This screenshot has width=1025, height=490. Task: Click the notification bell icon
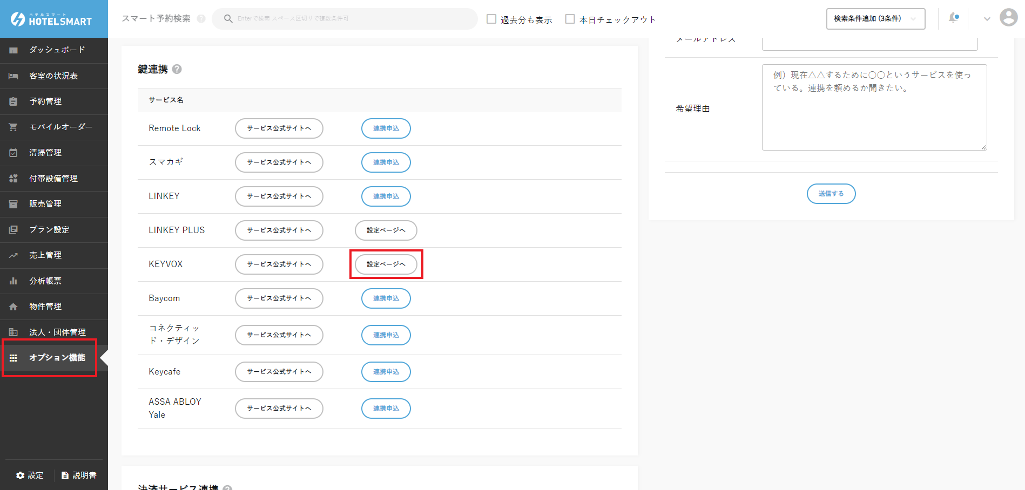pyautogui.click(x=954, y=18)
